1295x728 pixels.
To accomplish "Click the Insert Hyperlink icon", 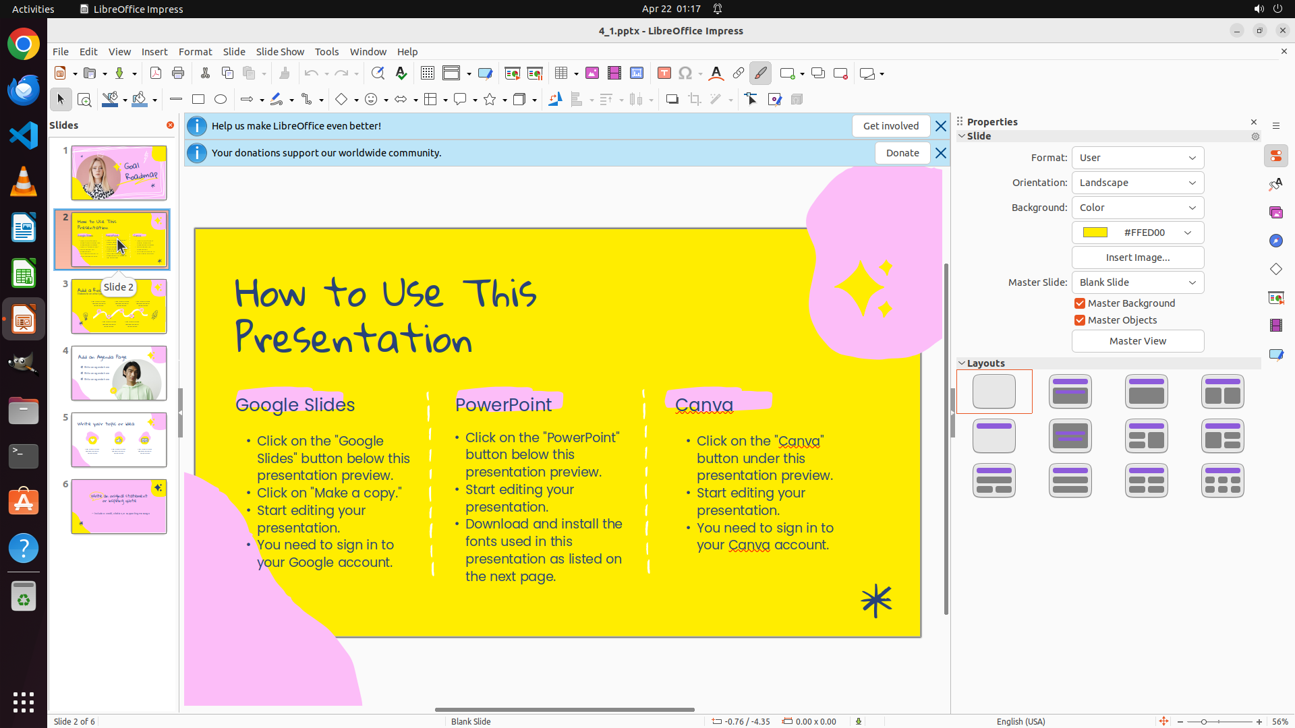I will point(739,73).
